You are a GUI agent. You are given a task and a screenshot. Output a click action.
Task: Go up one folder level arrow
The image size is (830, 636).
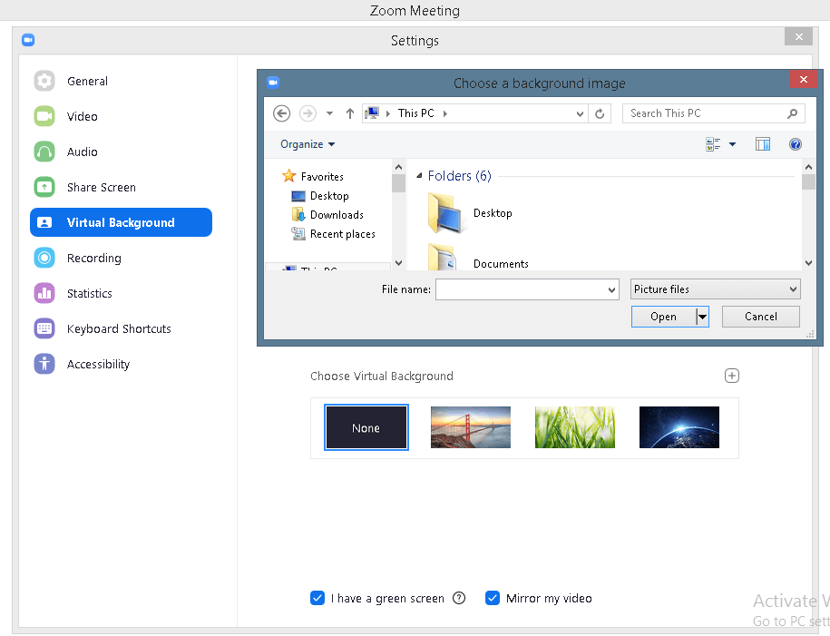pos(350,113)
